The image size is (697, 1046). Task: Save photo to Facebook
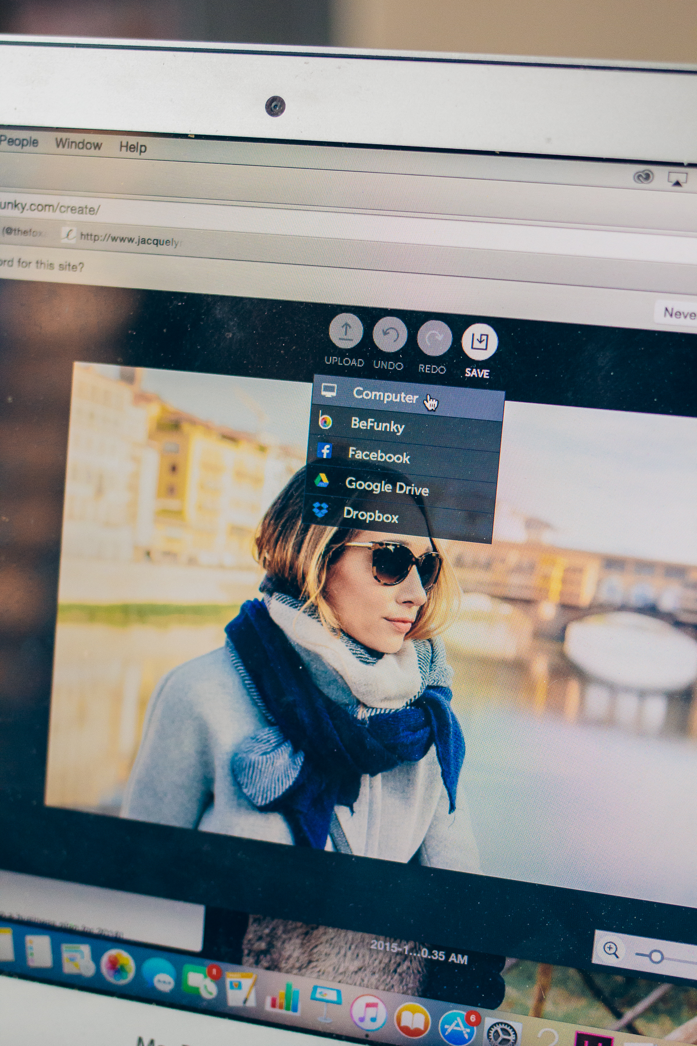[x=404, y=456]
